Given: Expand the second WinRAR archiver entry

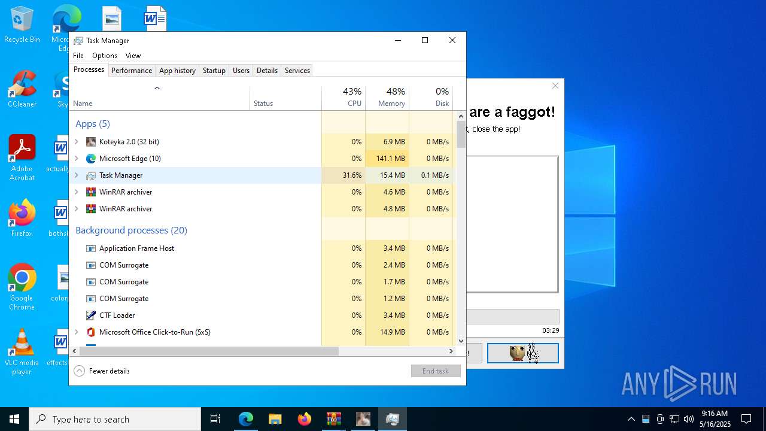Looking at the screenshot, I should click(x=76, y=209).
